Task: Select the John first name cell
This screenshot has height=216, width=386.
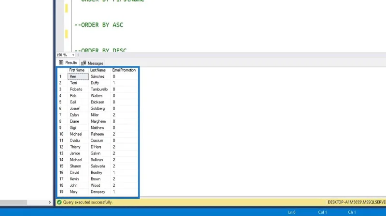Action: pos(78,185)
